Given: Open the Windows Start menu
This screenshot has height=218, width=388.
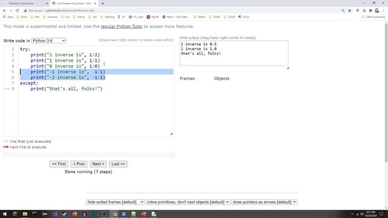Looking at the screenshot, I should (x=5, y=214).
